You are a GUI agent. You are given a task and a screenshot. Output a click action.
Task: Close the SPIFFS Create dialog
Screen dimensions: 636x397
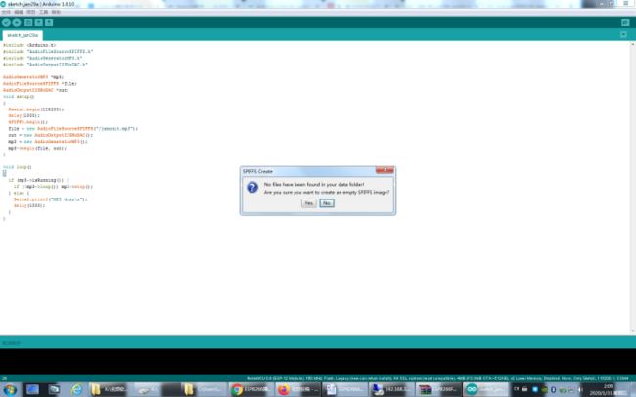(x=385, y=170)
